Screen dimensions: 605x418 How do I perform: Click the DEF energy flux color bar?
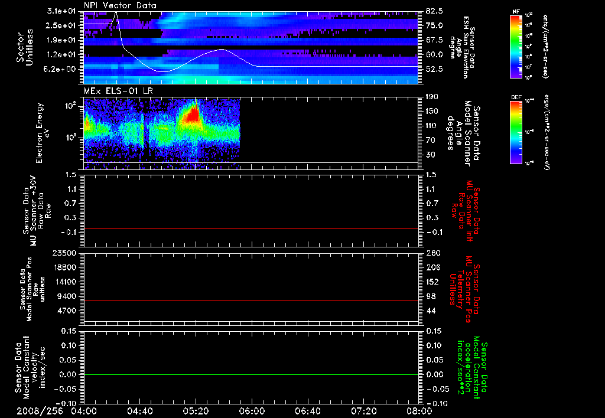(x=516, y=132)
